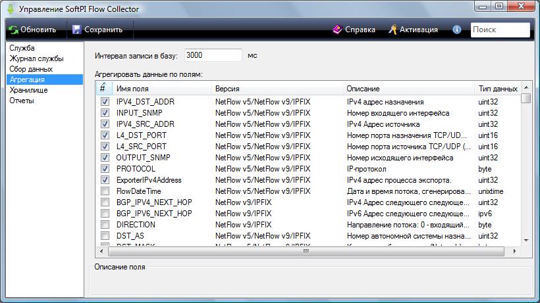
Task: Click the vertical scrollbar thumb
Action: point(526,98)
